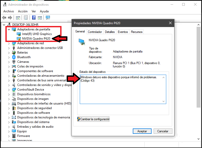The height and width of the screenshot is (148, 202).
Task: Click the Aceptar button
Action: click(142, 131)
